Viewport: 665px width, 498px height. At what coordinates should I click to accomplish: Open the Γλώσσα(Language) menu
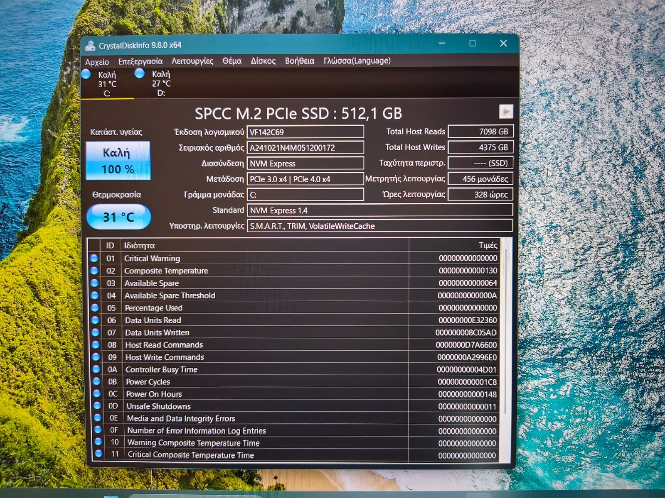[357, 61]
